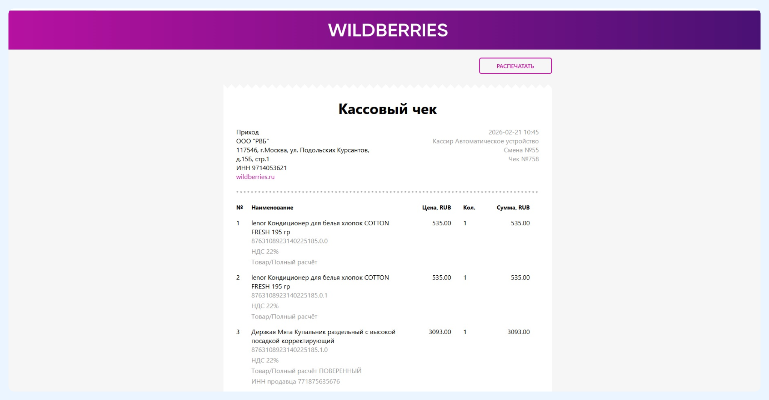Click the Кол. column header
Viewport: 769px width, 400px height.
[469, 208]
